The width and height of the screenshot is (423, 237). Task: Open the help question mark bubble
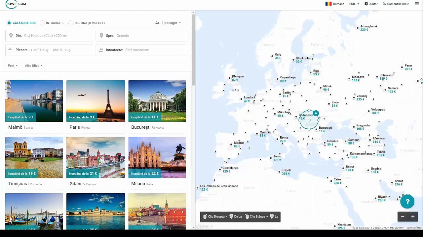(407, 202)
